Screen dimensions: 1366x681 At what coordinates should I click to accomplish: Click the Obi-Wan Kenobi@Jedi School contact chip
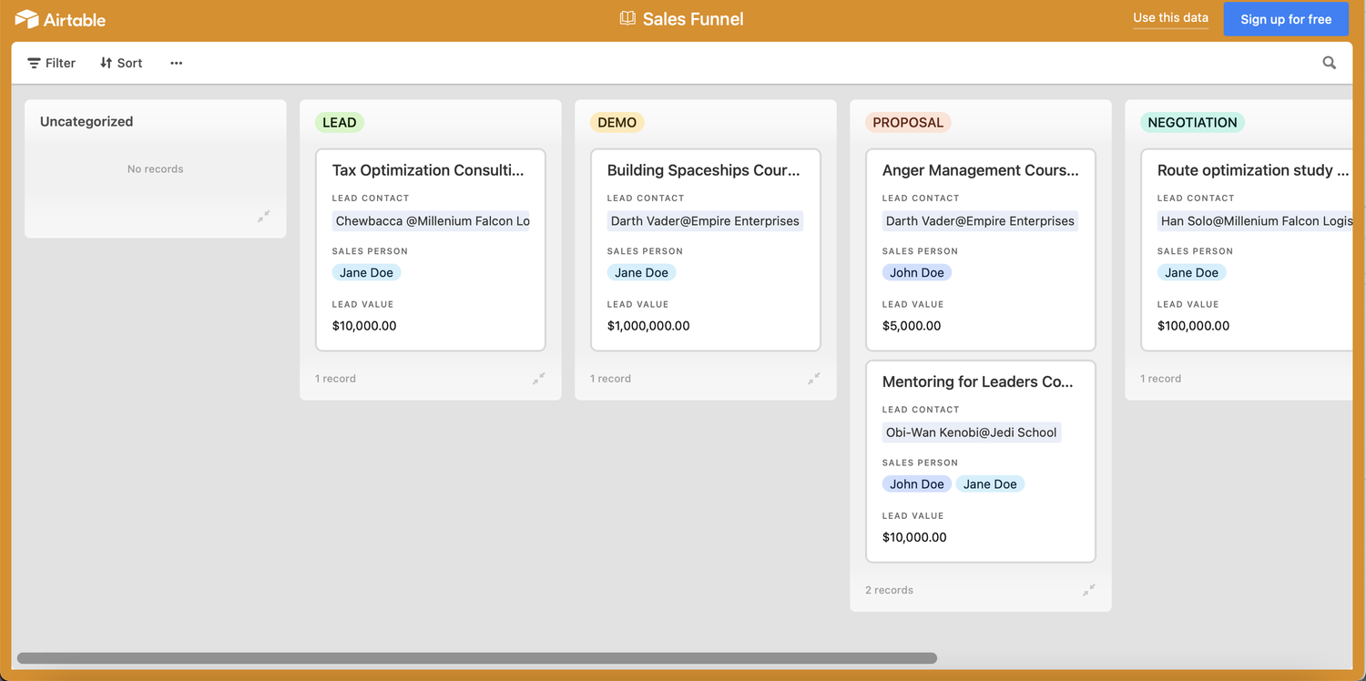click(971, 432)
